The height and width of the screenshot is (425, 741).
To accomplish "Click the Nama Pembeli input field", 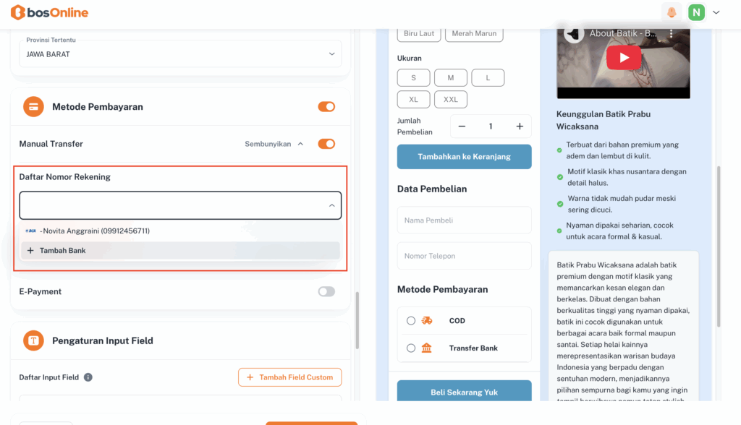I will click(464, 220).
